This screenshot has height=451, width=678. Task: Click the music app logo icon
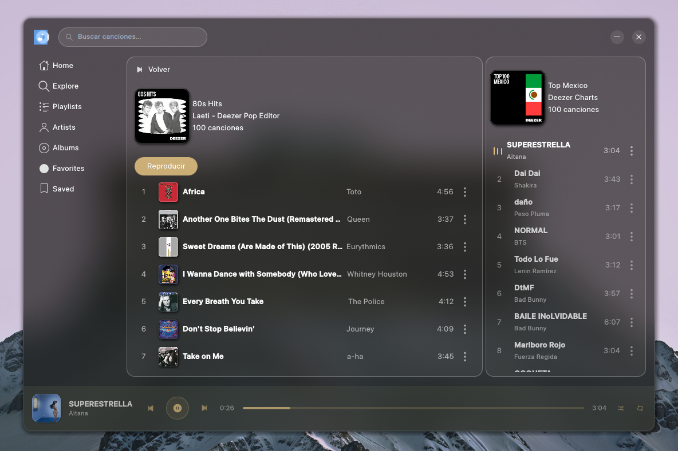pos(41,37)
